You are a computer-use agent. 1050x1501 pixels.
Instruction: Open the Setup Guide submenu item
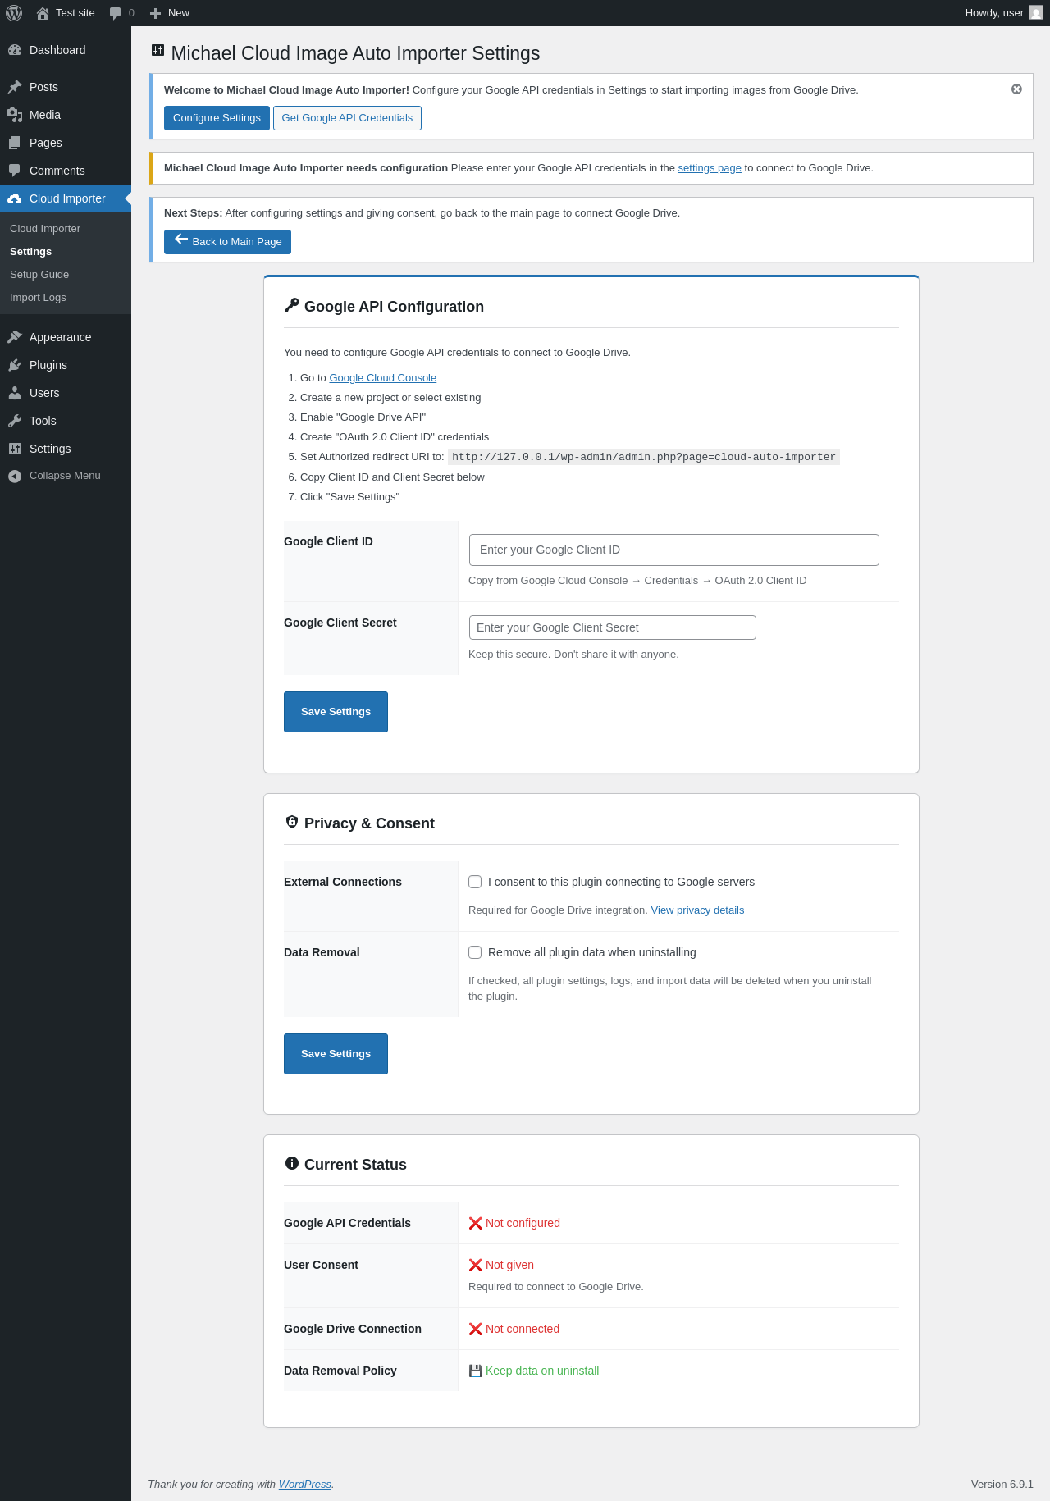click(39, 275)
